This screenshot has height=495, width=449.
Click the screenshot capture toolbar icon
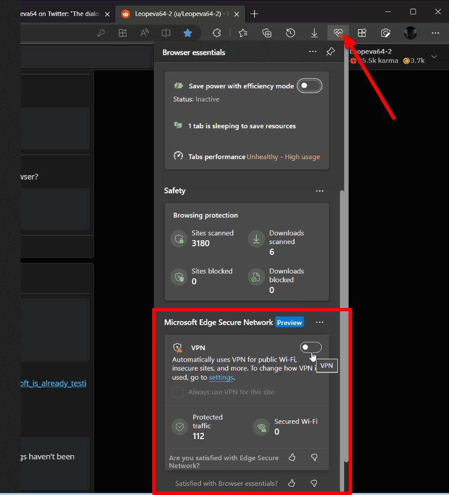(385, 33)
